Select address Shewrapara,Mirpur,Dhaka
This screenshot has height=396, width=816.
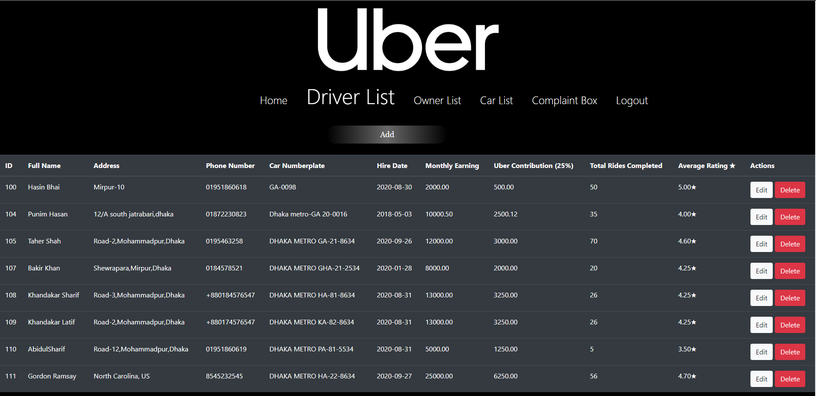pos(132,268)
